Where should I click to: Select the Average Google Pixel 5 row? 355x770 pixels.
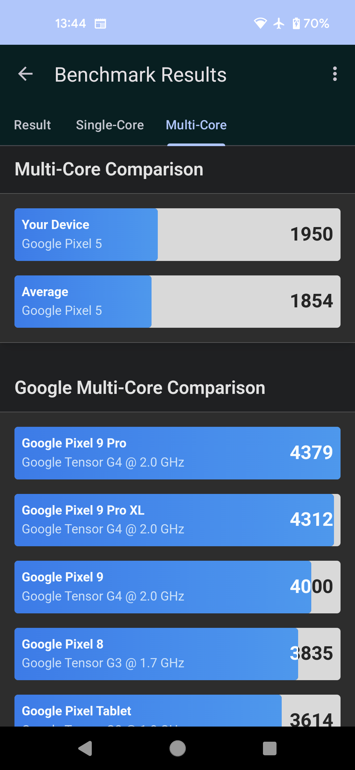pos(177,301)
